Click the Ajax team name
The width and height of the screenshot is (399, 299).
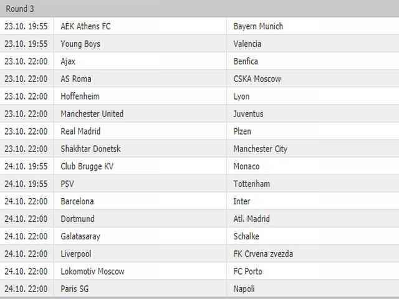68,61
